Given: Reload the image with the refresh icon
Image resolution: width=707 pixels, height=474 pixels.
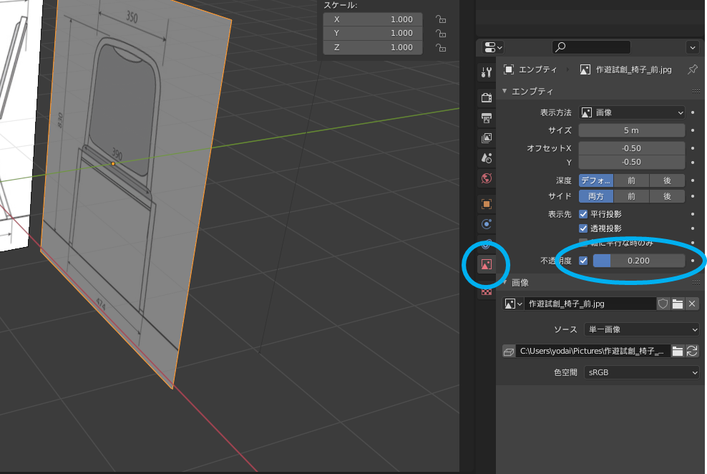Looking at the screenshot, I should [x=692, y=352].
